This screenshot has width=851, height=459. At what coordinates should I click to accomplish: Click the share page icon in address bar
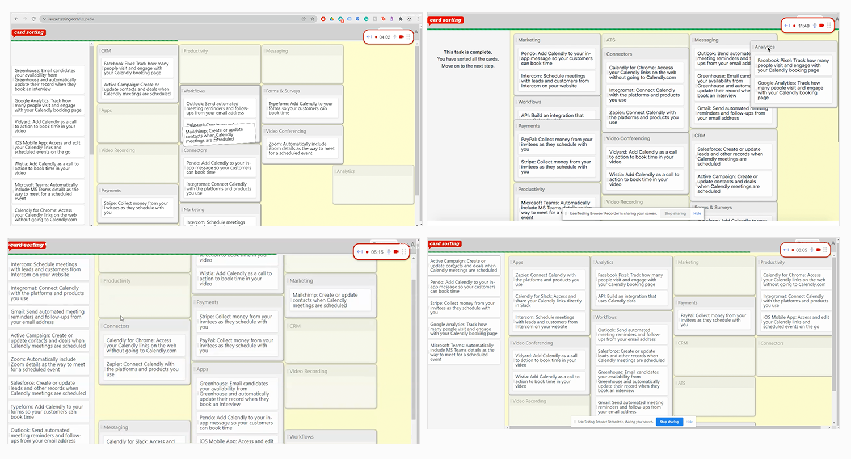[x=304, y=19]
